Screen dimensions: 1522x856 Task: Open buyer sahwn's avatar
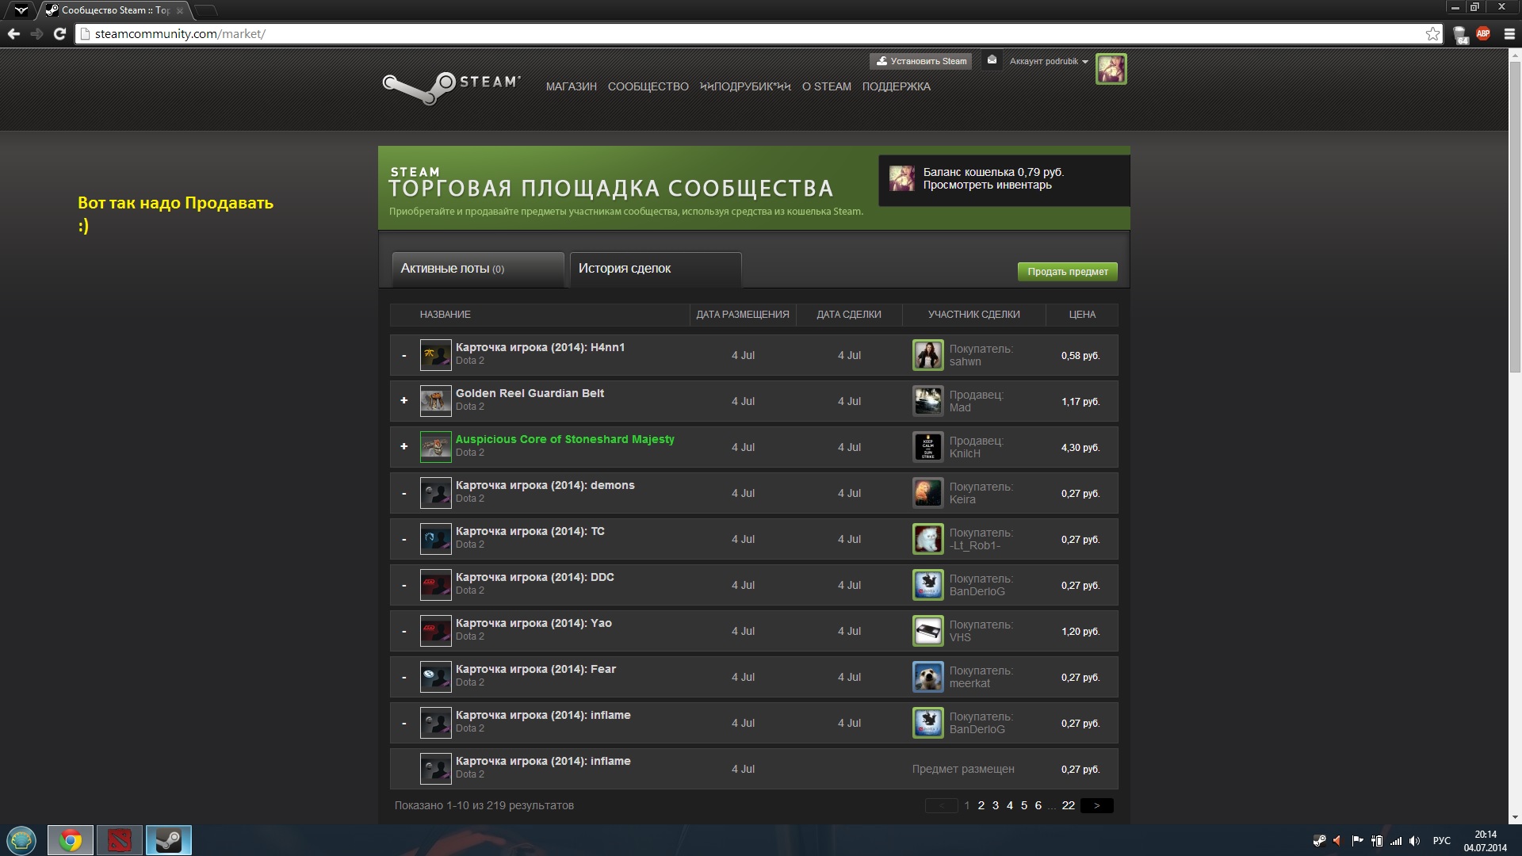point(927,355)
